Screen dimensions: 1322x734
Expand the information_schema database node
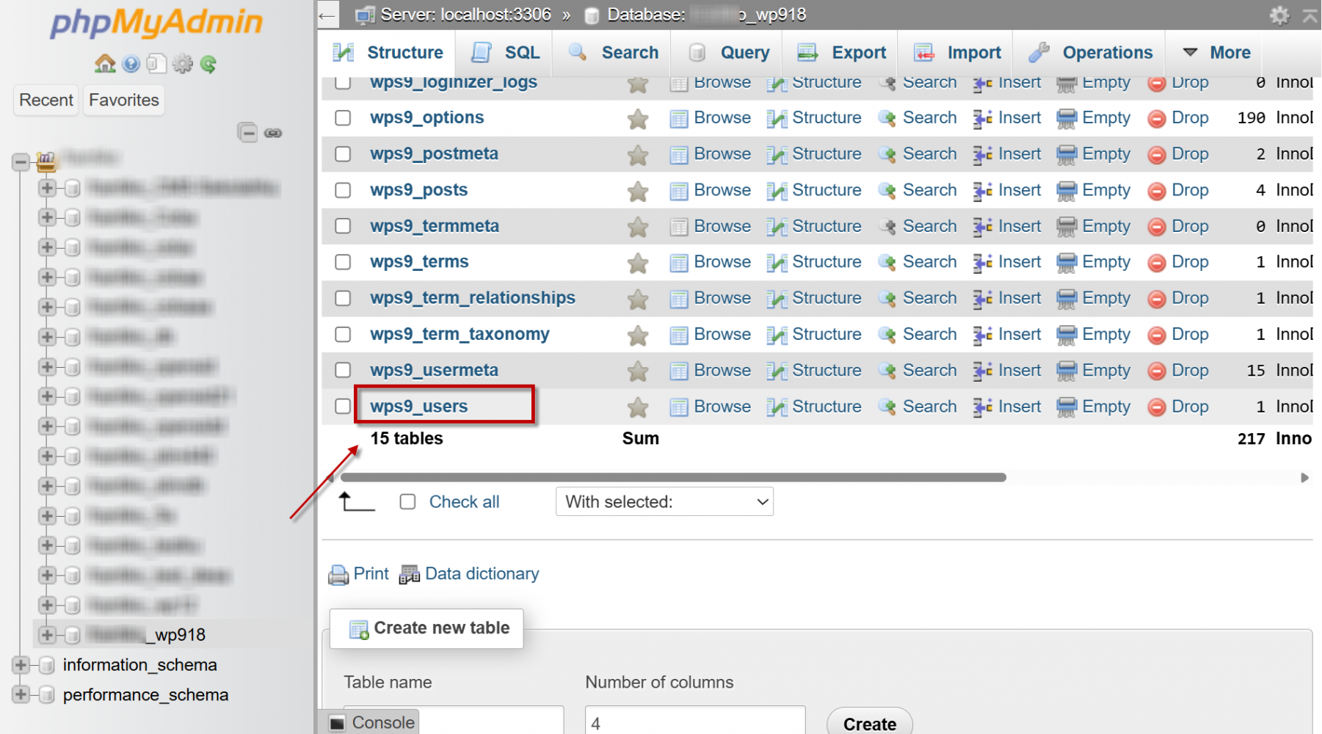point(21,665)
